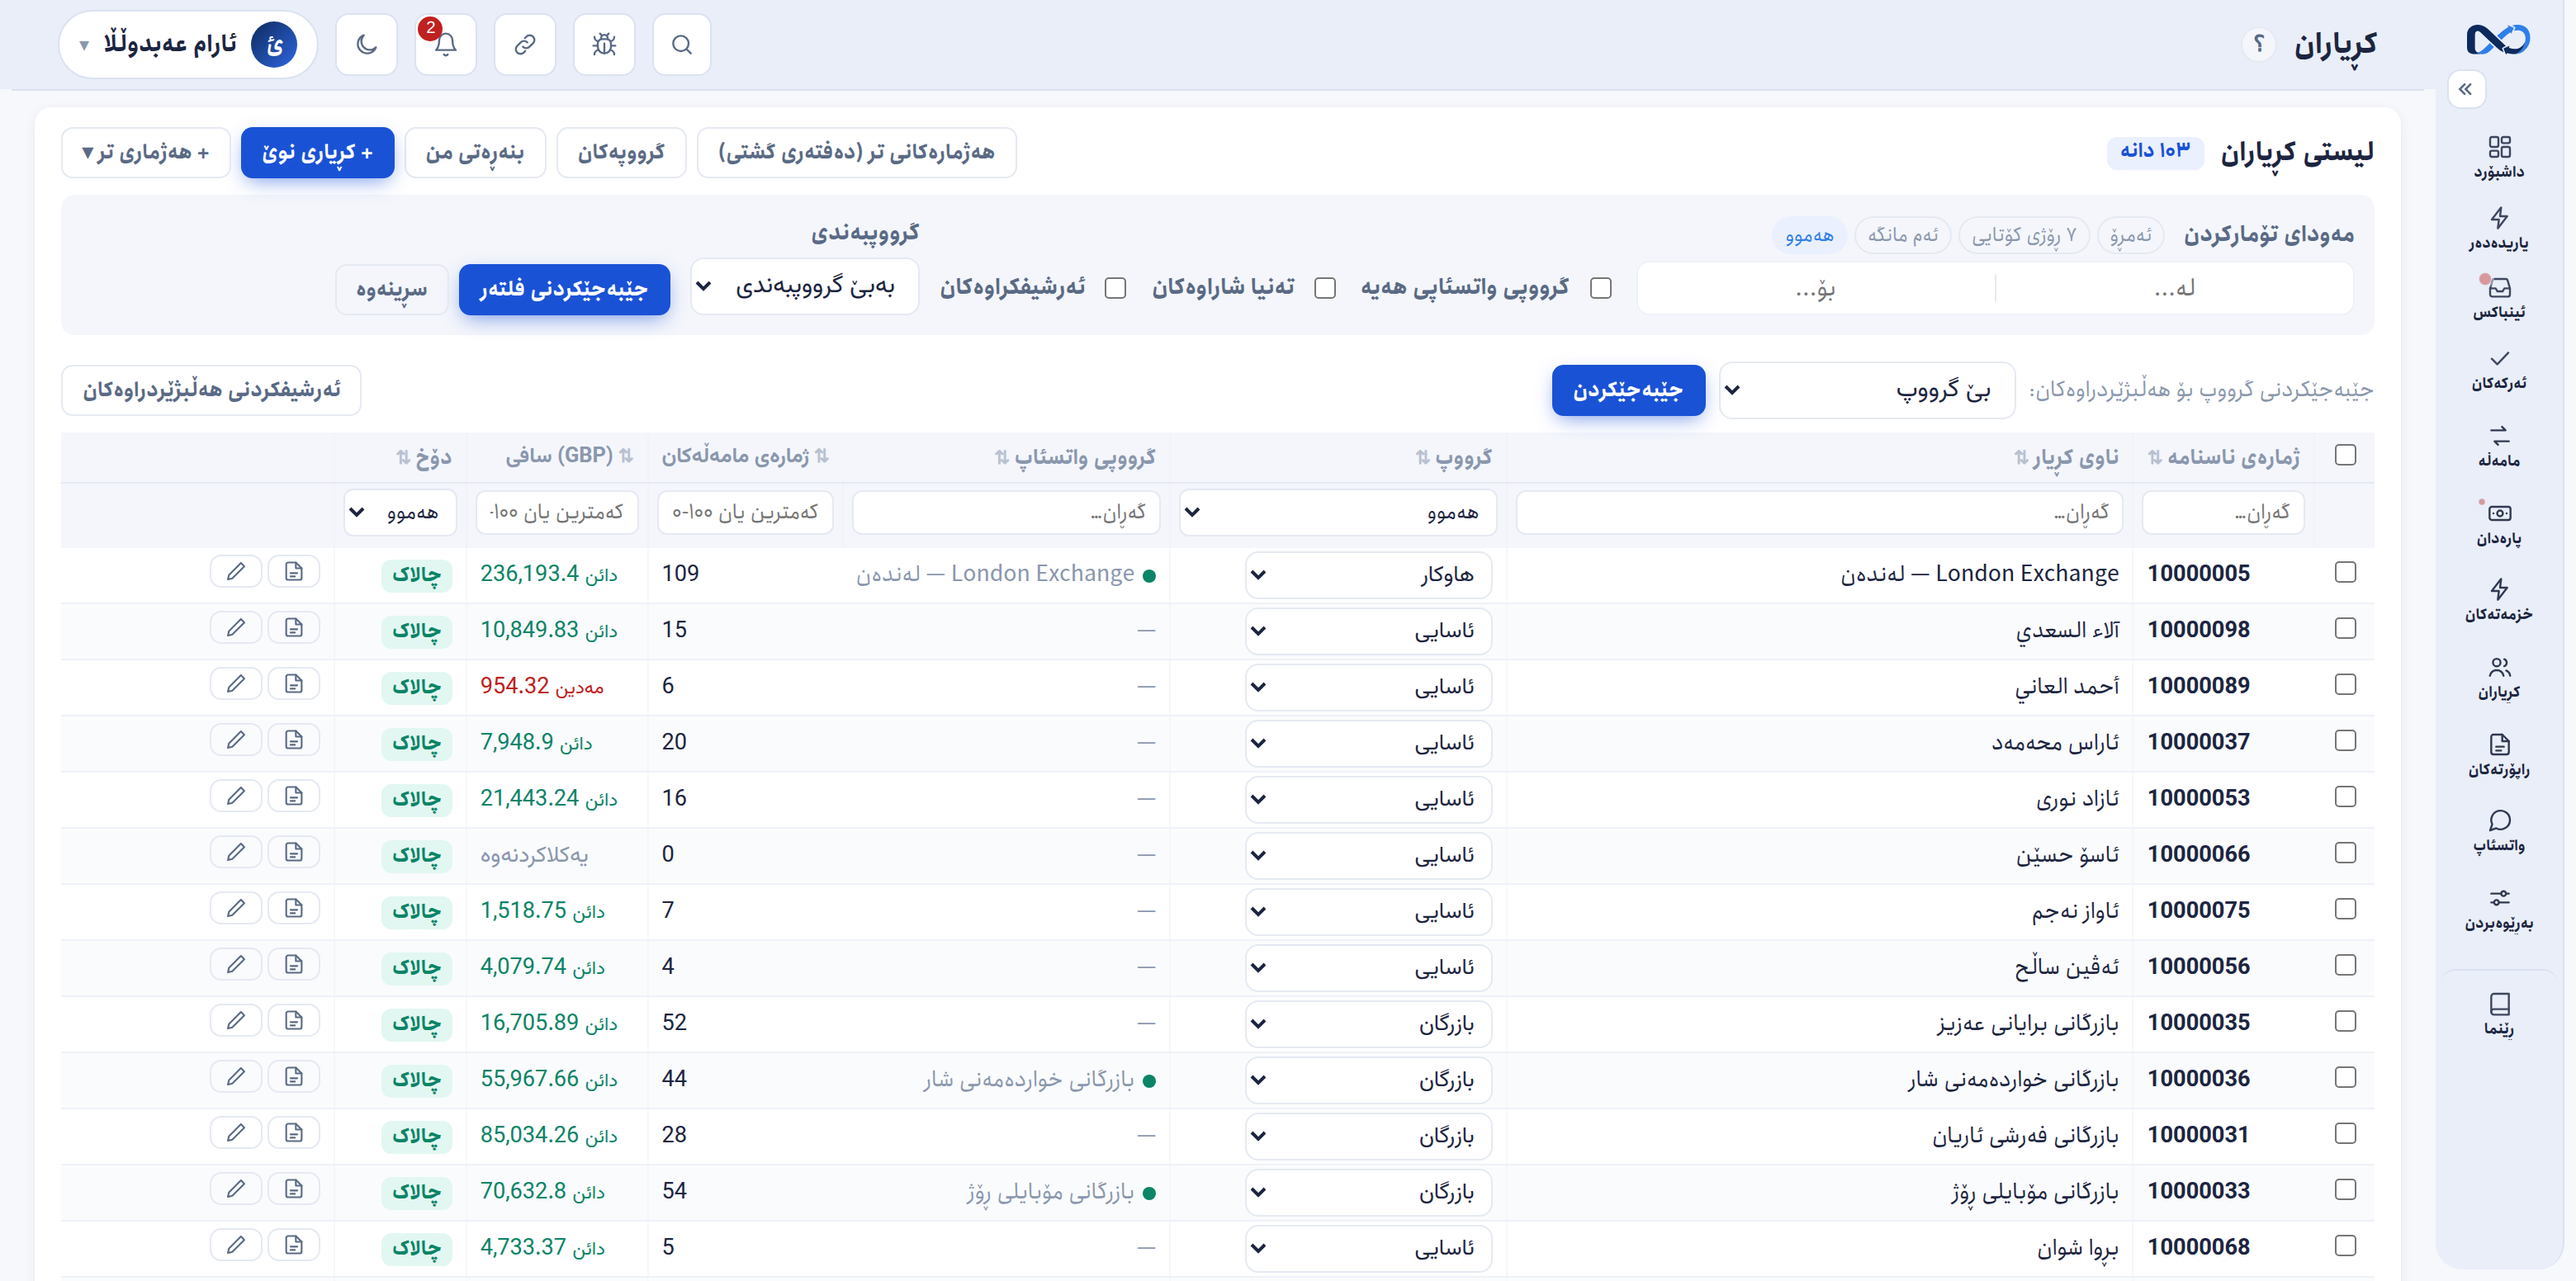Open واتساپ sidebar item
The width and height of the screenshot is (2576, 1281).
2498,831
